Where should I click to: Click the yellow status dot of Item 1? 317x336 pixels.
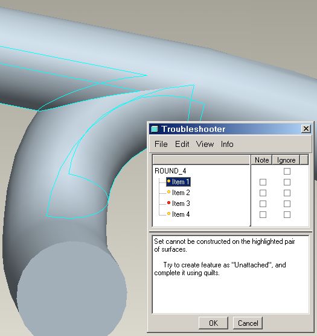coord(168,181)
